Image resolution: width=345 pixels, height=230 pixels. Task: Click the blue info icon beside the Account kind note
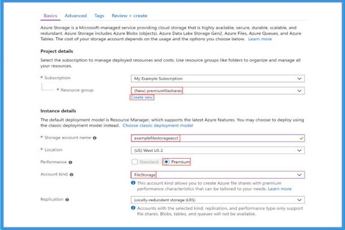133,183
